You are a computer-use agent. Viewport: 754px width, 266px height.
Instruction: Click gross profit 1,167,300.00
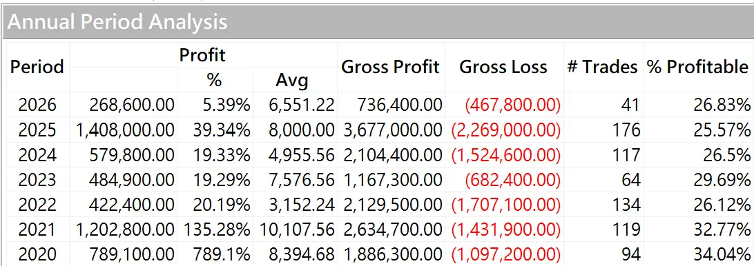pos(393,180)
